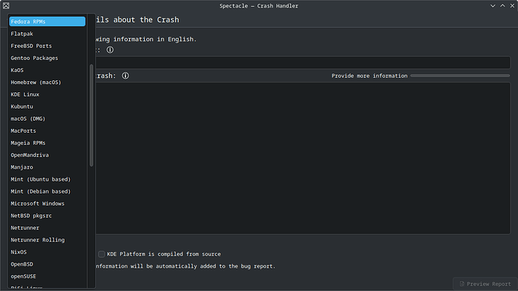Click the Provide more information progress bar

(460, 76)
